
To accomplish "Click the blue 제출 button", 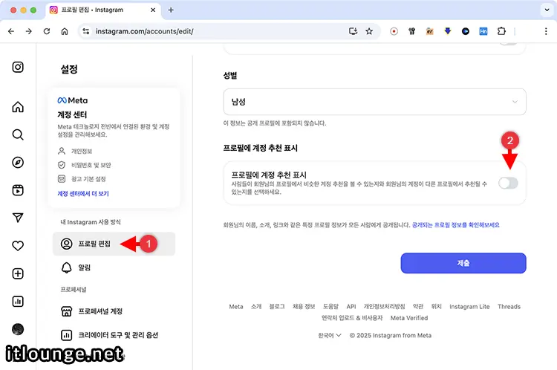I will 463,263.
